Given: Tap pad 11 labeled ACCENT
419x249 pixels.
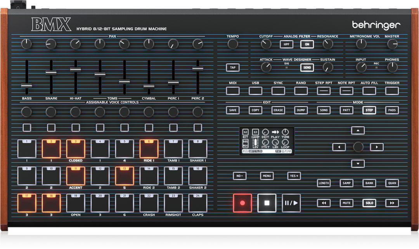Looking at the screenshot, I should click(x=76, y=176).
